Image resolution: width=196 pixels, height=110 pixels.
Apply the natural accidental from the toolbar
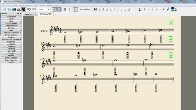point(156,9)
